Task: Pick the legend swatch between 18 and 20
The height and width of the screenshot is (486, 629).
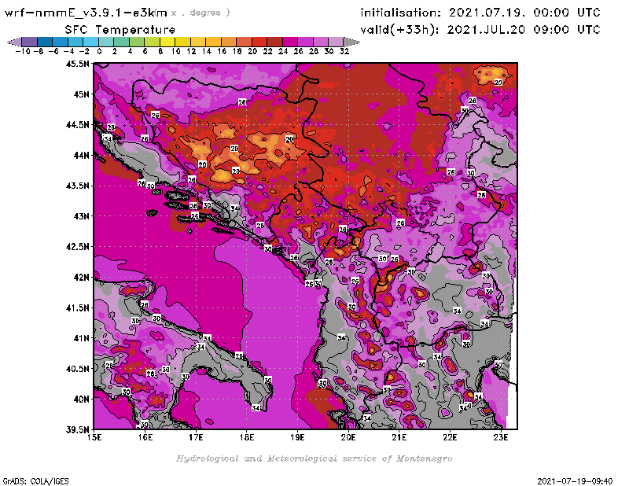Action: [244, 42]
